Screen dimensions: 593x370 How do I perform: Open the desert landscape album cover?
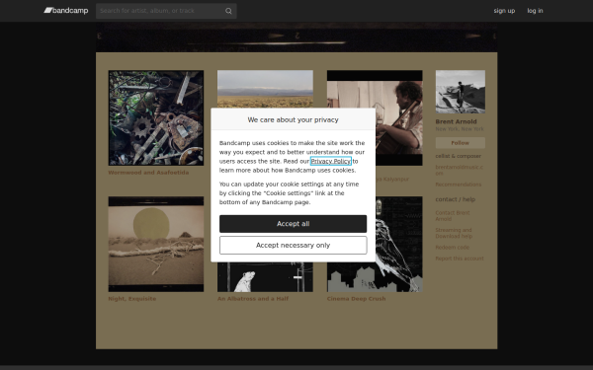pyautogui.click(x=265, y=89)
